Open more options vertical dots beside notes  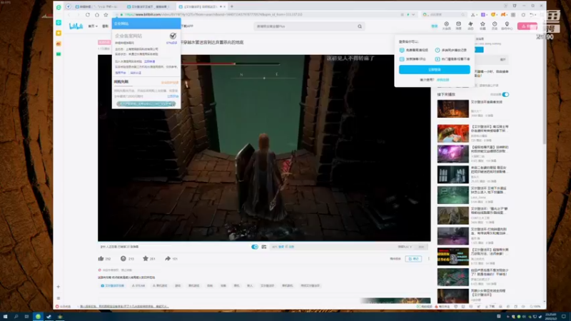coord(429,259)
